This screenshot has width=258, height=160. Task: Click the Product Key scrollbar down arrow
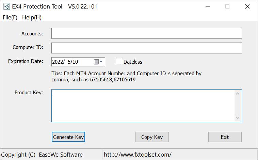238,118
